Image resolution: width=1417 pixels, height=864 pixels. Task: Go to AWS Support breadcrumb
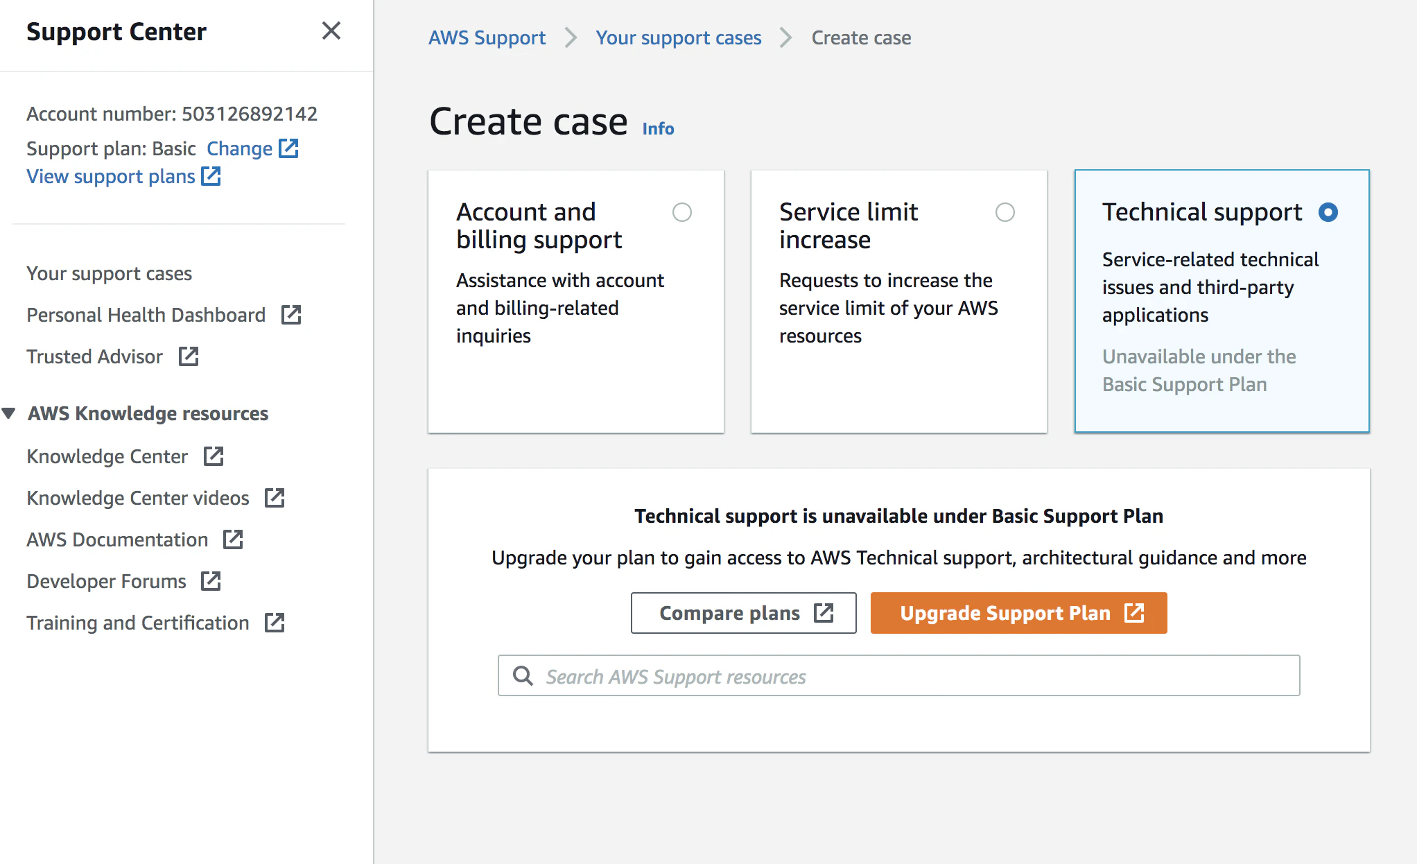[487, 37]
